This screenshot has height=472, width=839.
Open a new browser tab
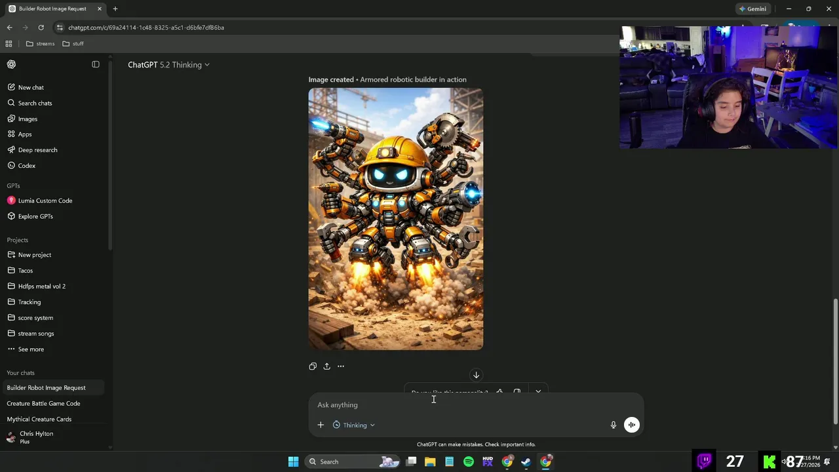pyautogui.click(x=115, y=9)
